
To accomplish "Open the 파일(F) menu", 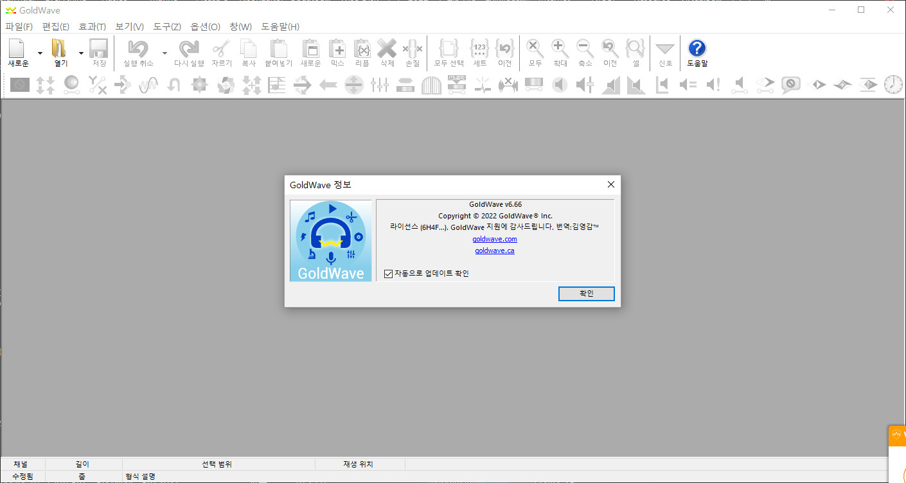I will click(19, 27).
